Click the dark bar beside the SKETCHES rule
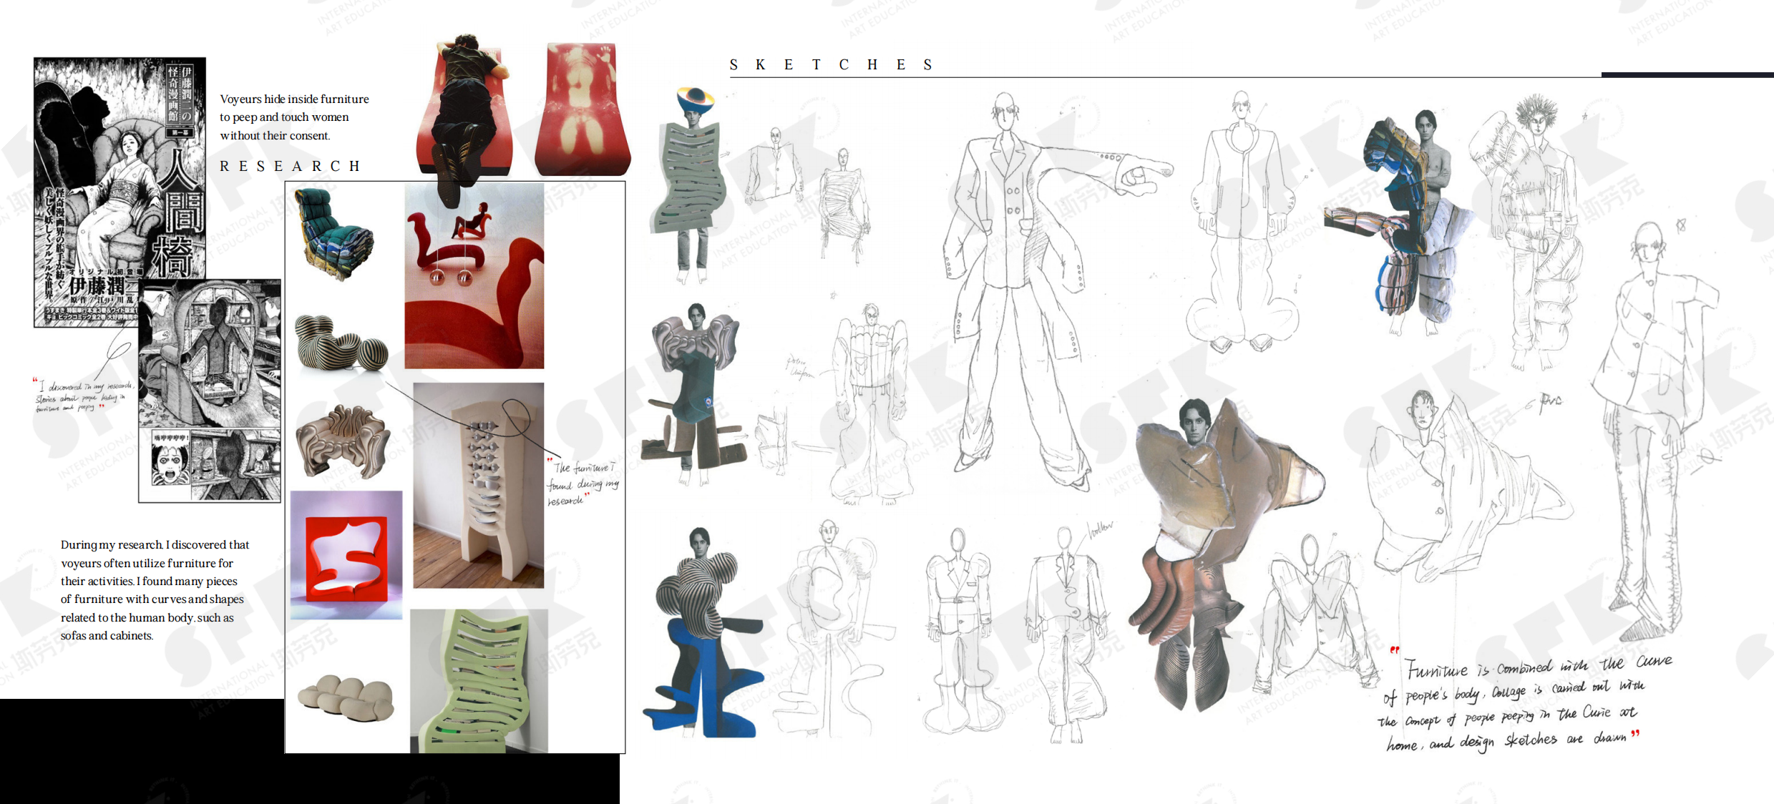 click(1687, 74)
